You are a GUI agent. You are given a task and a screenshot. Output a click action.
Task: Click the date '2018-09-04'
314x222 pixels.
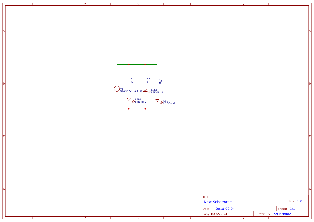(225, 209)
